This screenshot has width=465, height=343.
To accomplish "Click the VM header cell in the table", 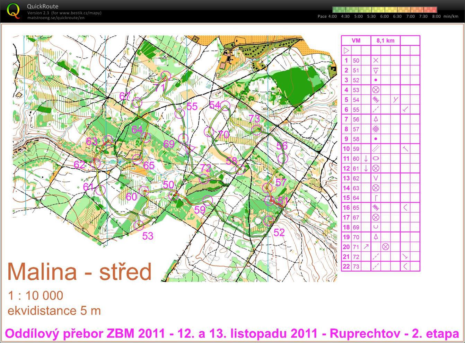I will point(356,40).
